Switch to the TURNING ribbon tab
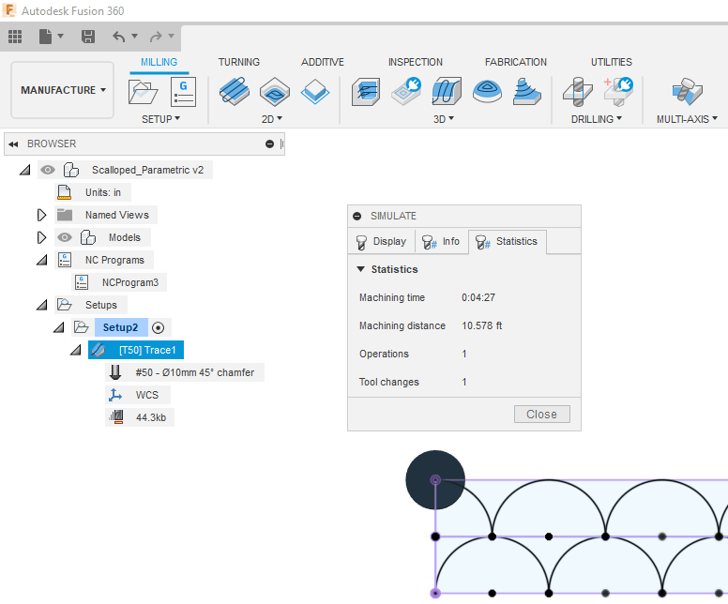Viewport: 728px width, 604px height. [238, 62]
